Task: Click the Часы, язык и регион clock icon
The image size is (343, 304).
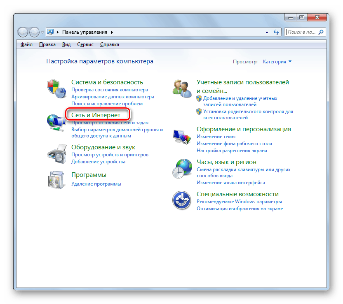Action: click(x=183, y=167)
